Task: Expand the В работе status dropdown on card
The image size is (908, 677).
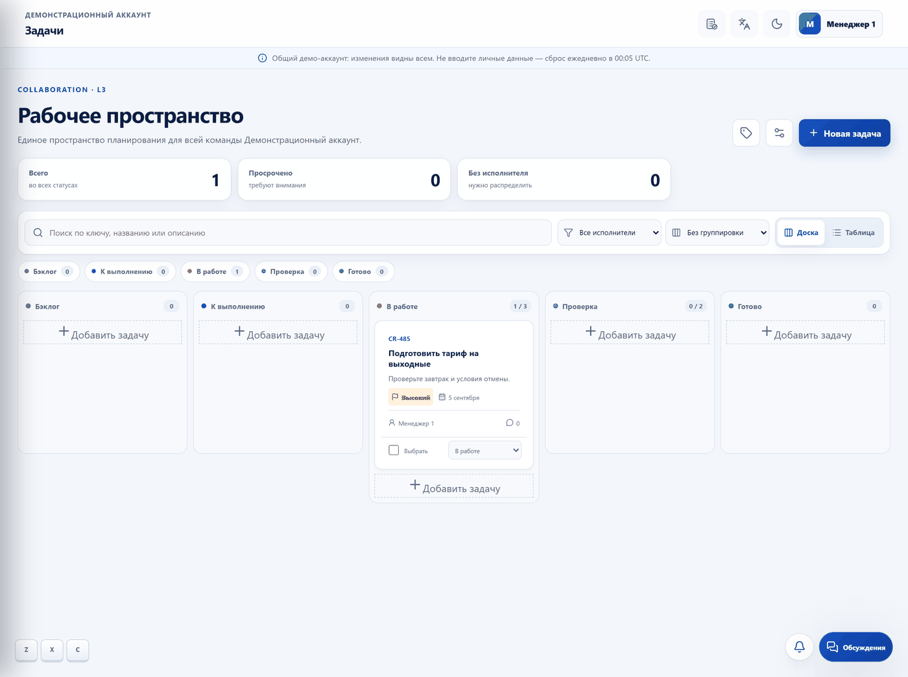Action: (485, 451)
